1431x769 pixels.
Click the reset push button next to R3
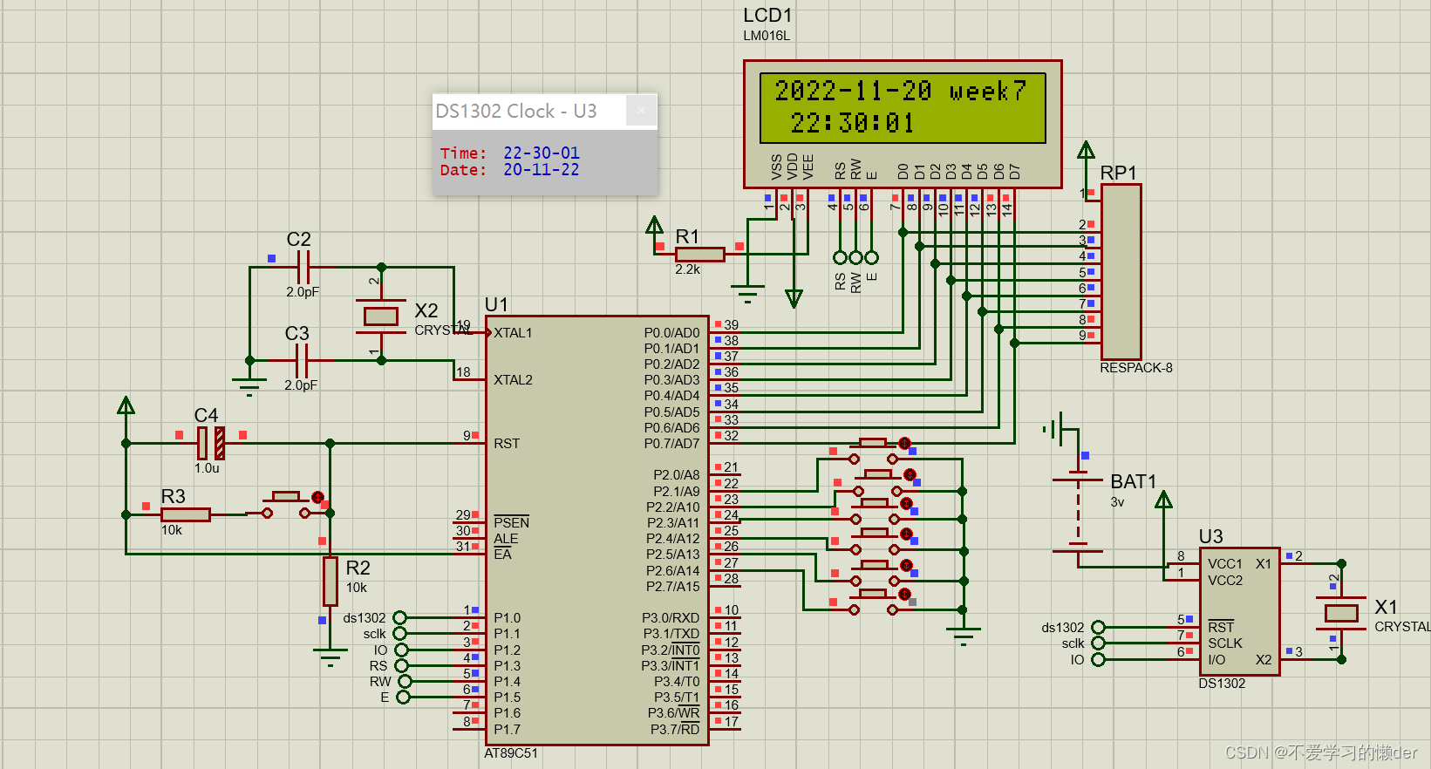coord(285,506)
